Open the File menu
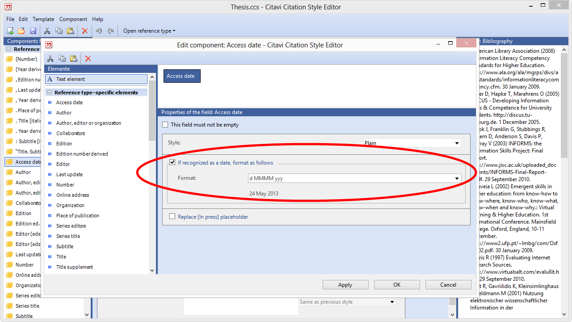 coord(10,19)
